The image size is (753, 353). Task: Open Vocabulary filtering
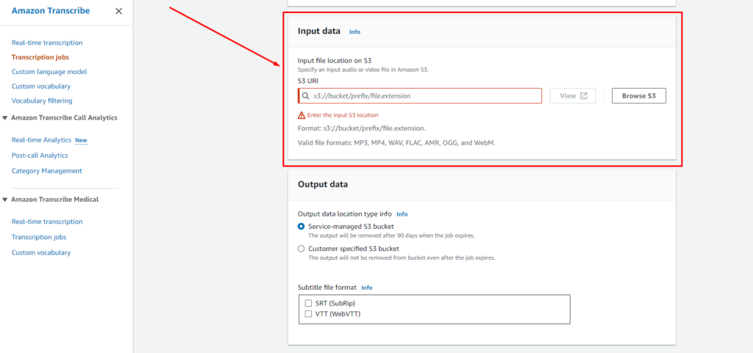coord(42,101)
